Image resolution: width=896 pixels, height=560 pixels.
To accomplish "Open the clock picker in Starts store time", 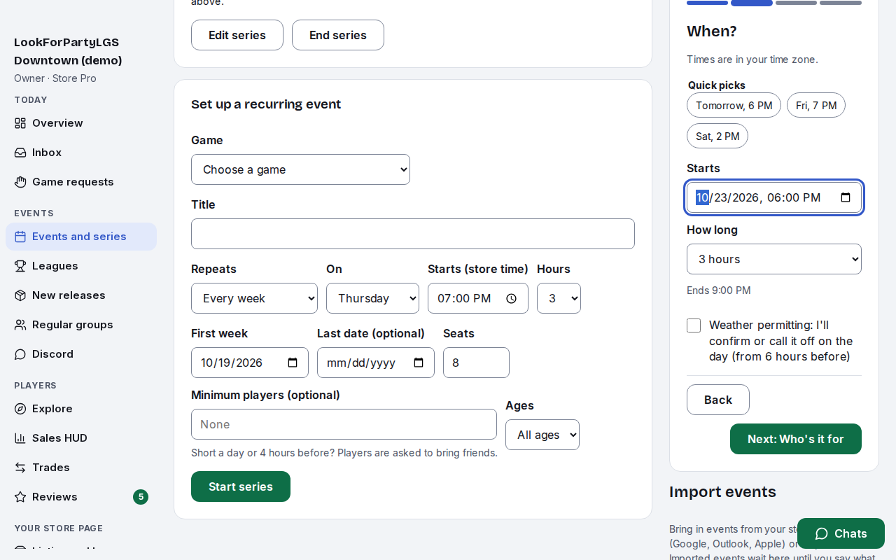I will [511, 298].
